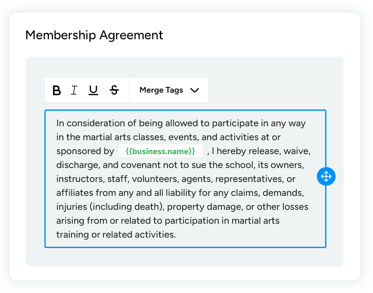Apply italic style to text
Screen dimensions: 373x293
tap(74, 90)
